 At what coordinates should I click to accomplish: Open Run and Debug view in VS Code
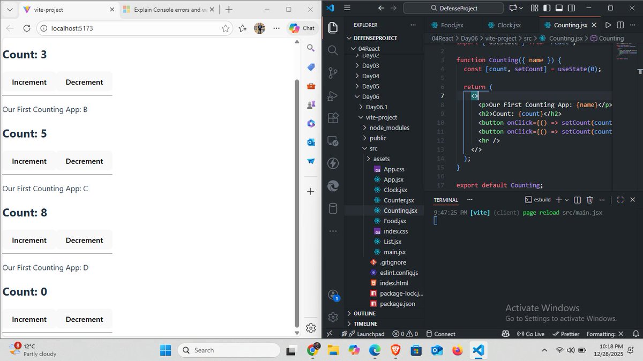coord(333,96)
